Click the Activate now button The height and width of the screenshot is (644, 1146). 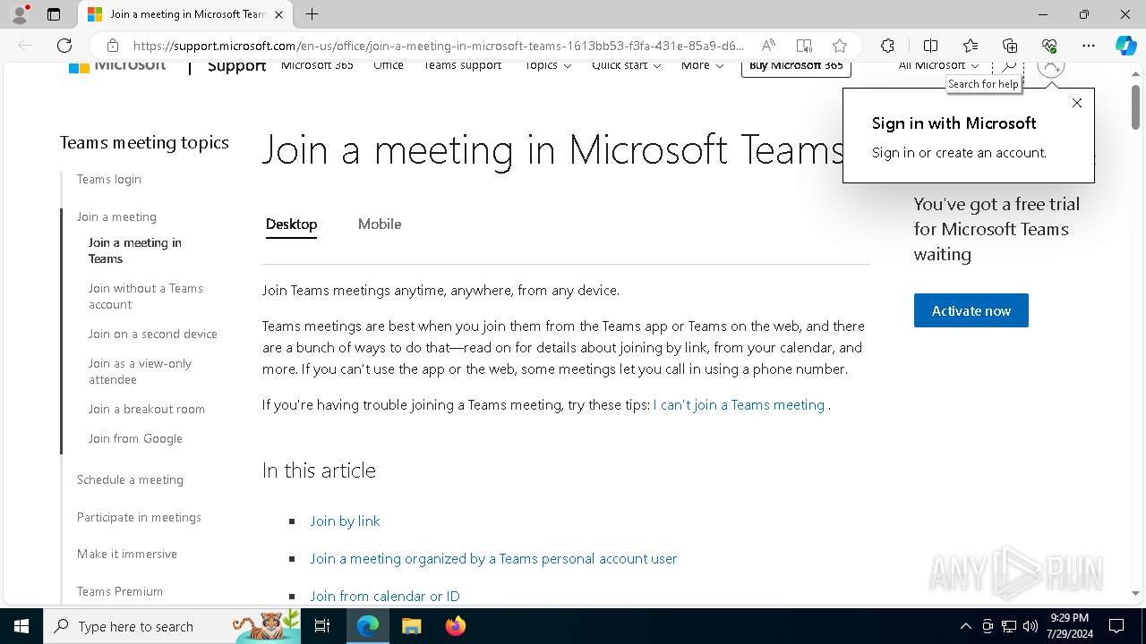click(x=971, y=310)
